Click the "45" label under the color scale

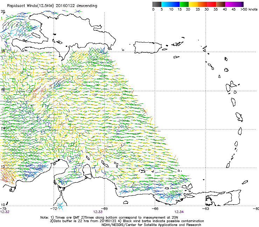click(x=233, y=9)
